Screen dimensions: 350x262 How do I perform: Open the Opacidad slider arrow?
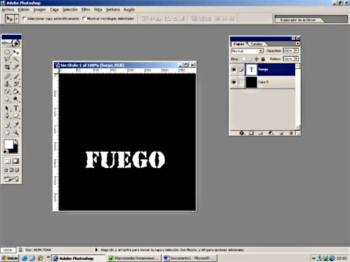point(296,51)
